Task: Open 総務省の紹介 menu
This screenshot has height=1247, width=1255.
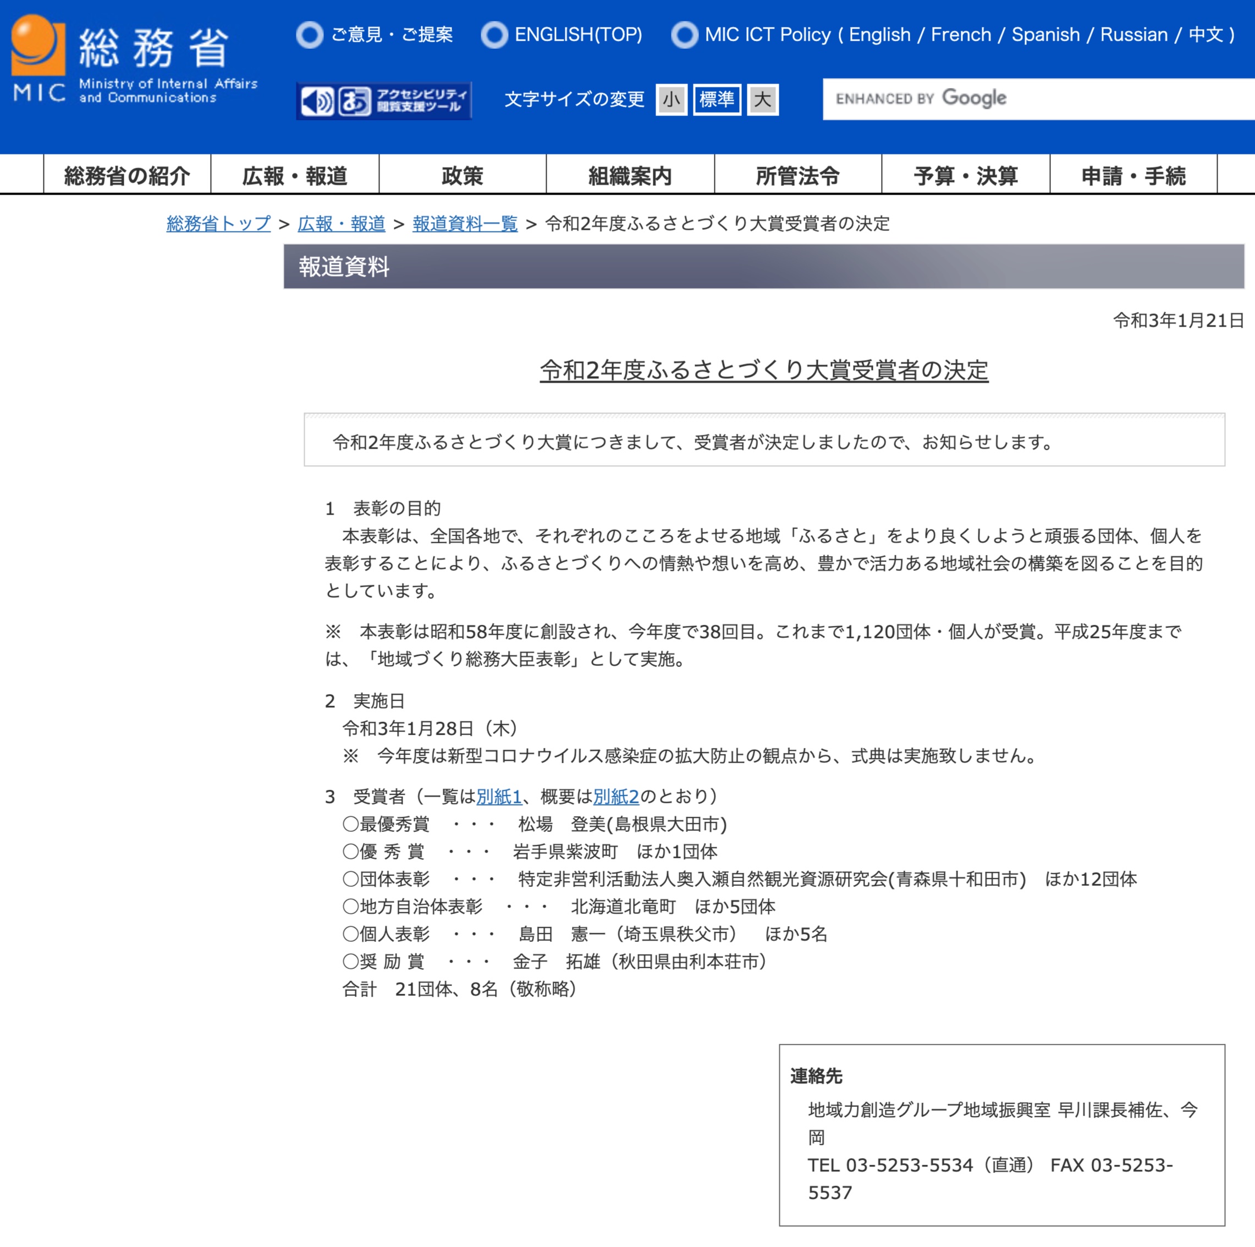Action: click(128, 175)
